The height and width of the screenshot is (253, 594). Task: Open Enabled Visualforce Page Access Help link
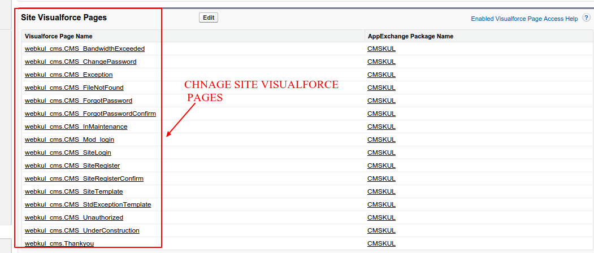tap(524, 19)
